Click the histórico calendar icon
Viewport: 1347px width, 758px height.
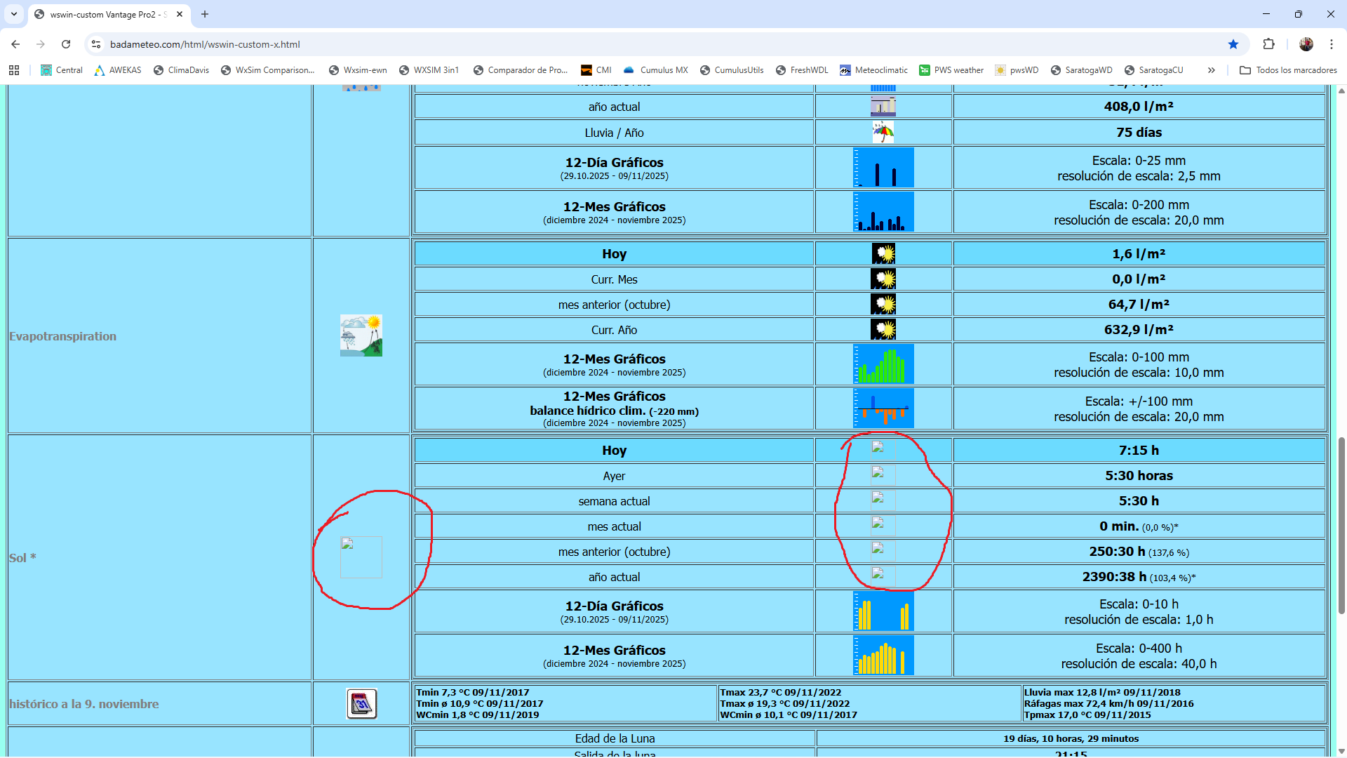pyautogui.click(x=361, y=703)
